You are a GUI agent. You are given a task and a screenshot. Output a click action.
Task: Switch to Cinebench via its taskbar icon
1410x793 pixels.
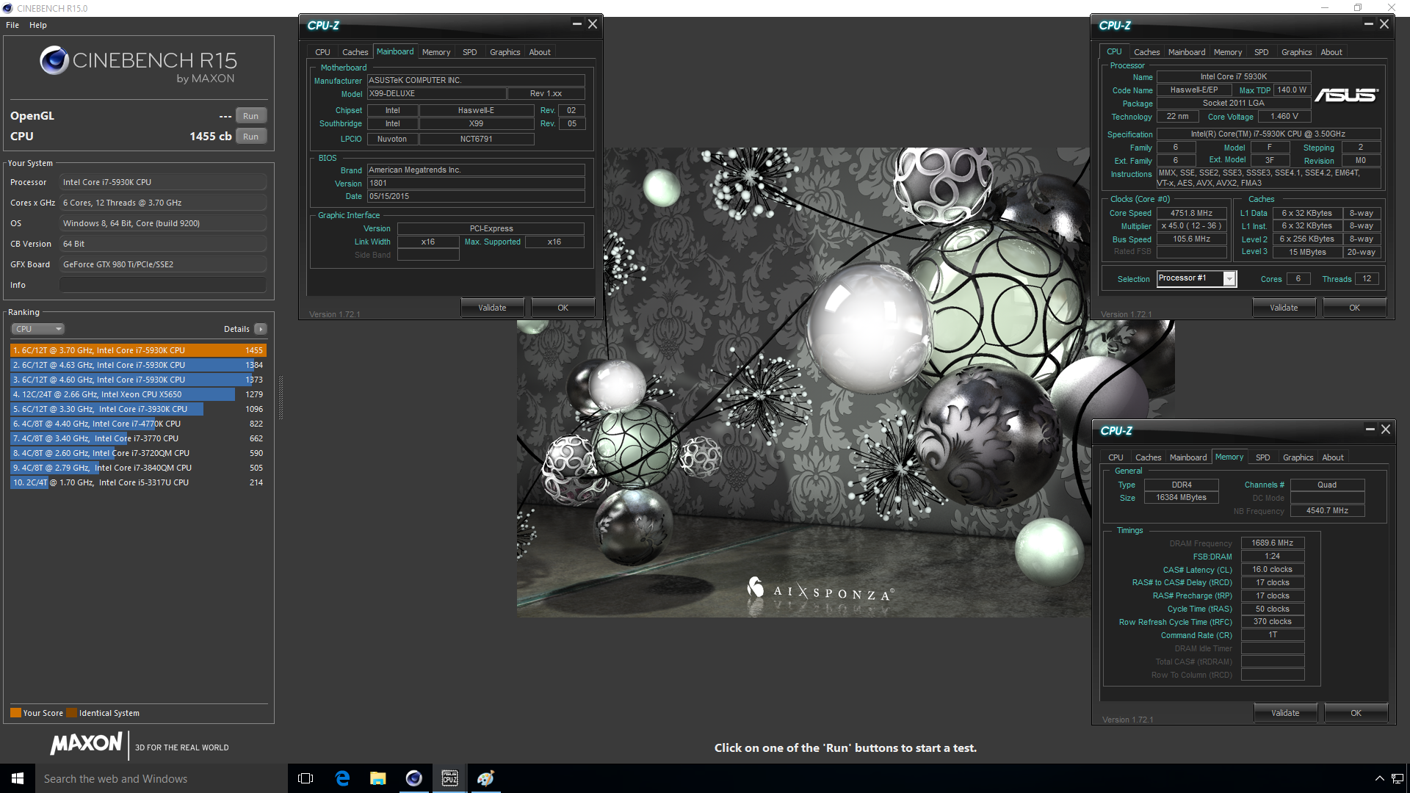point(413,778)
